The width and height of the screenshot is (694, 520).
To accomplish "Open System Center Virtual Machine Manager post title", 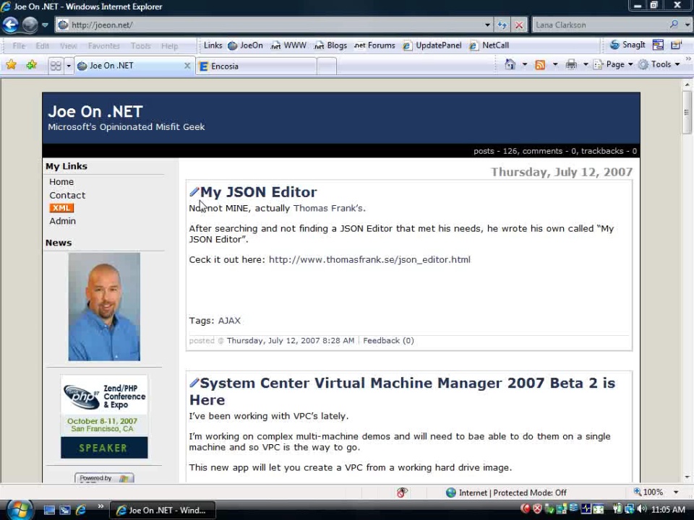I will [402, 391].
